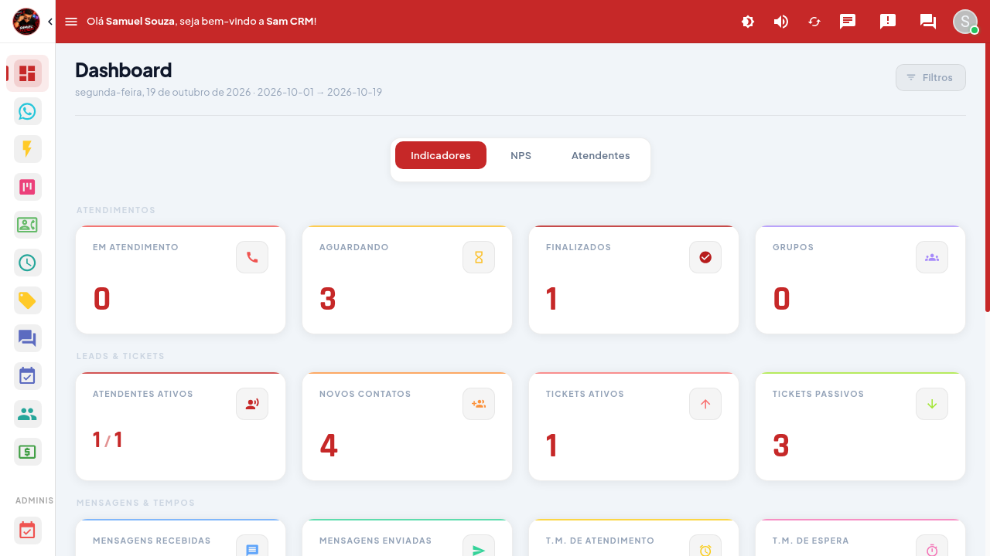Open the yellow tag sidebar icon

28,300
